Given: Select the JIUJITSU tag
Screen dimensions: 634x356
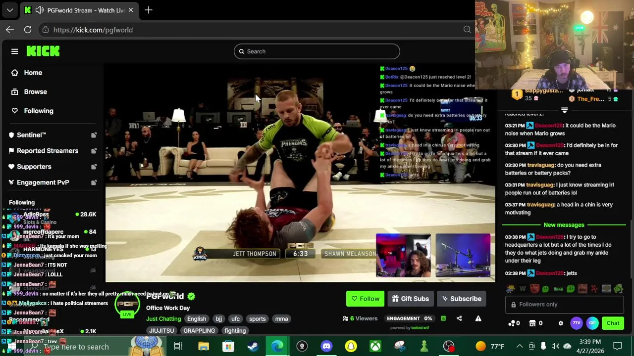Looking at the screenshot, I should pyautogui.click(x=161, y=331).
